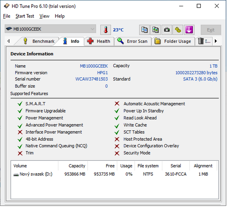Viewport: 227px width, 207px height.
Task: Open the File menu
Action: pos(7,16)
